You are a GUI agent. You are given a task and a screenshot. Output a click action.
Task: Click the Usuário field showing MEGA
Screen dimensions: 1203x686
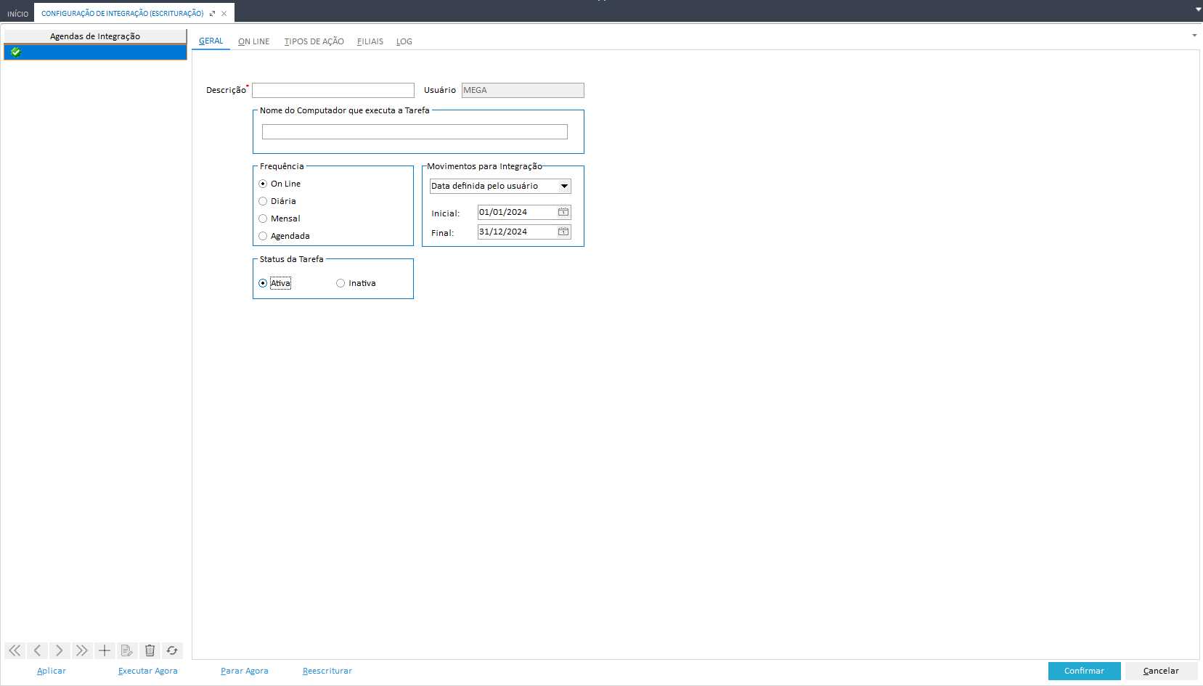click(523, 90)
